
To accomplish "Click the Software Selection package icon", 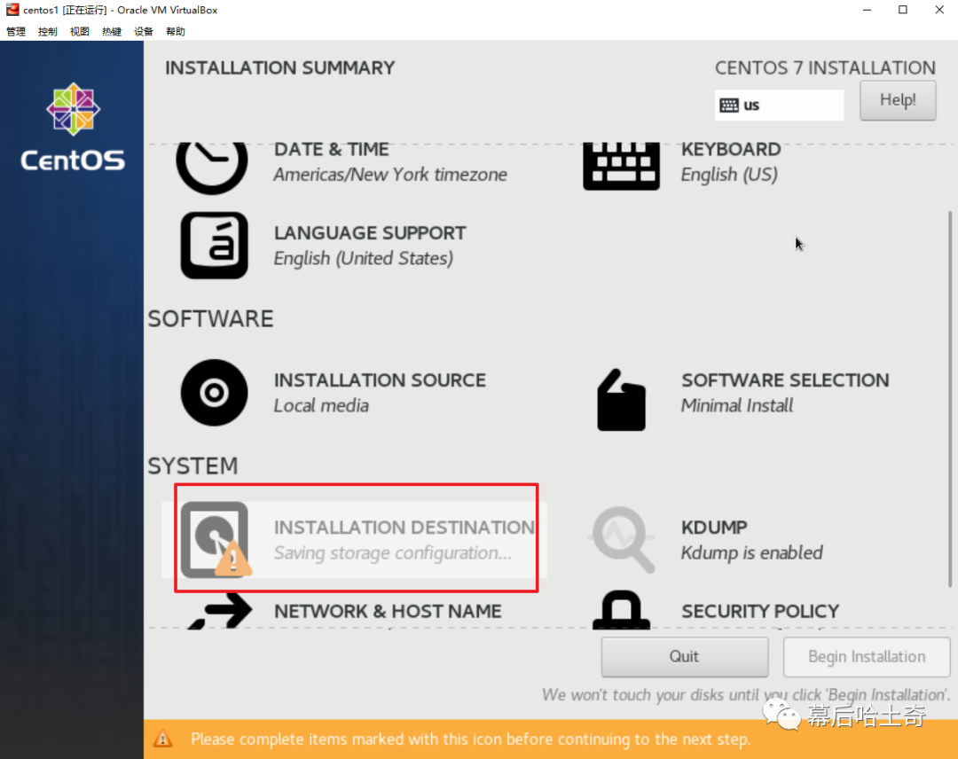I will [621, 400].
